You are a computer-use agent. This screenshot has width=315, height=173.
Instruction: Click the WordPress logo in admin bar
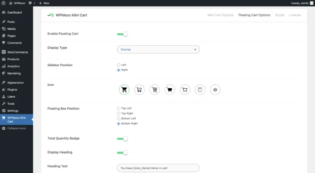point(3,3)
